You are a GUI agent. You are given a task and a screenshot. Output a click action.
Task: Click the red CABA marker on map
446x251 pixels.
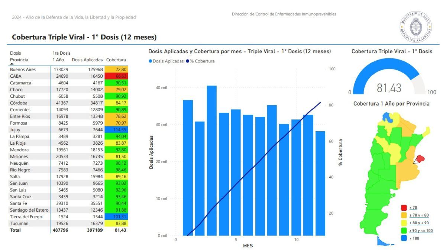click(x=420, y=159)
